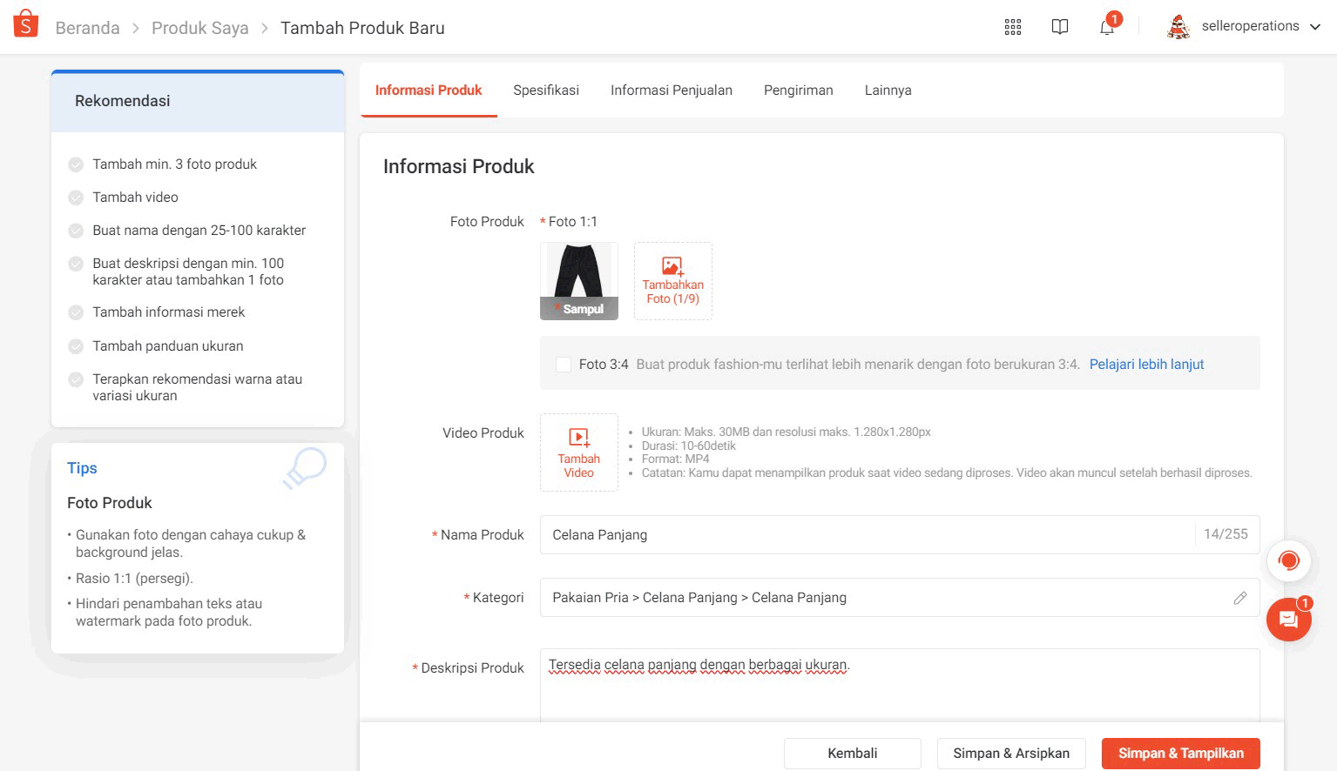Toggle the Tambah panduan ukuran recommendation check
The image size is (1337, 771).
(74, 345)
